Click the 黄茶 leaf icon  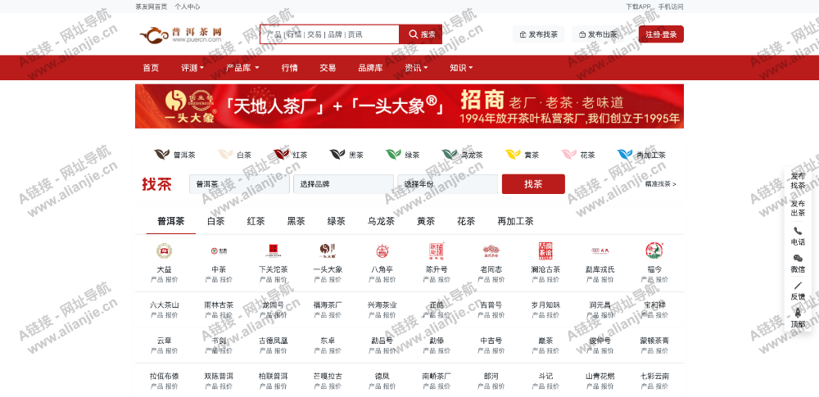(513, 155)
